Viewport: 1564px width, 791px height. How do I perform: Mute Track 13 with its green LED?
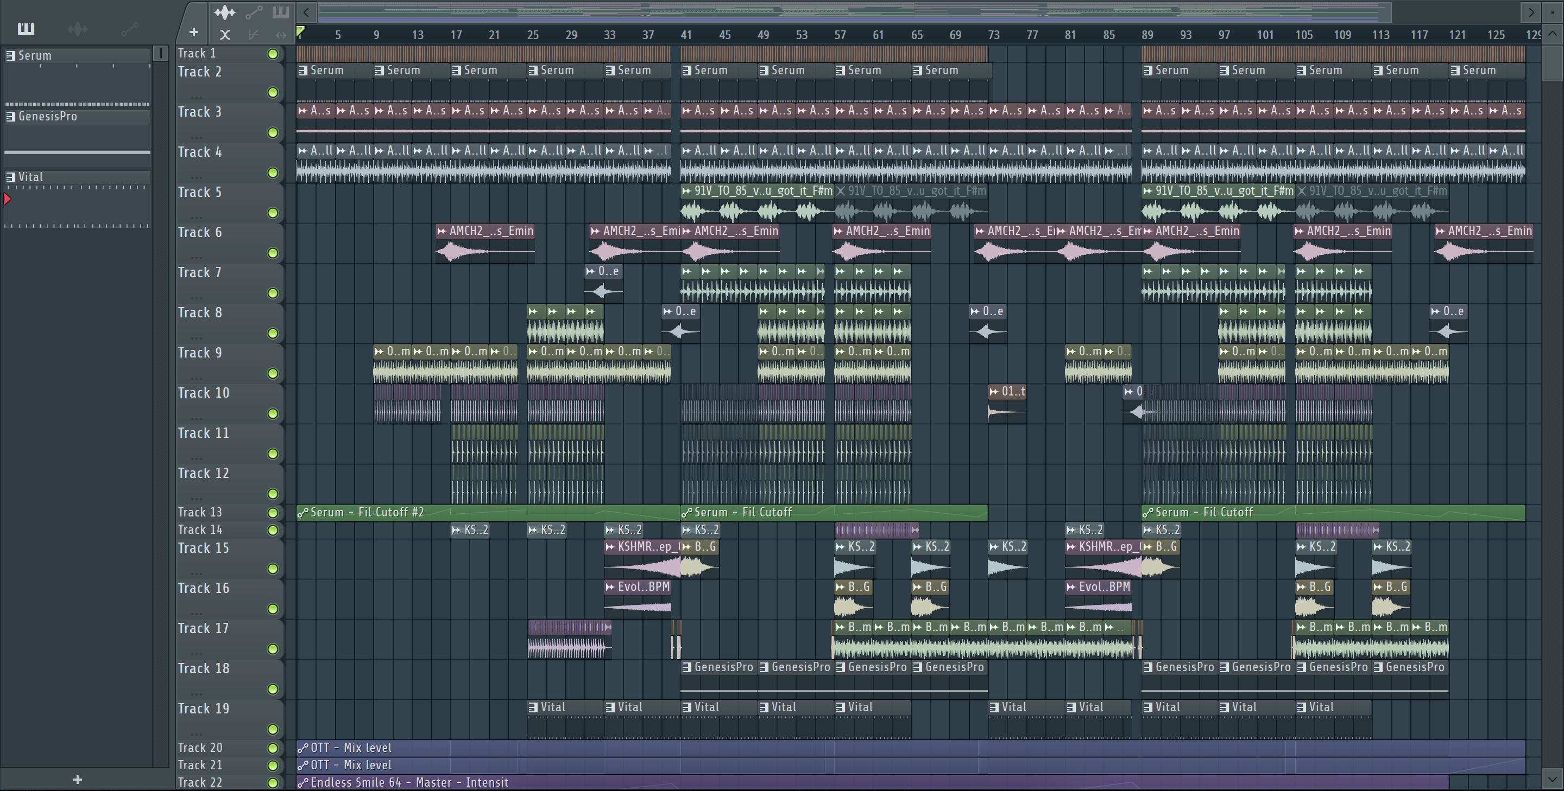click(273, 513)
